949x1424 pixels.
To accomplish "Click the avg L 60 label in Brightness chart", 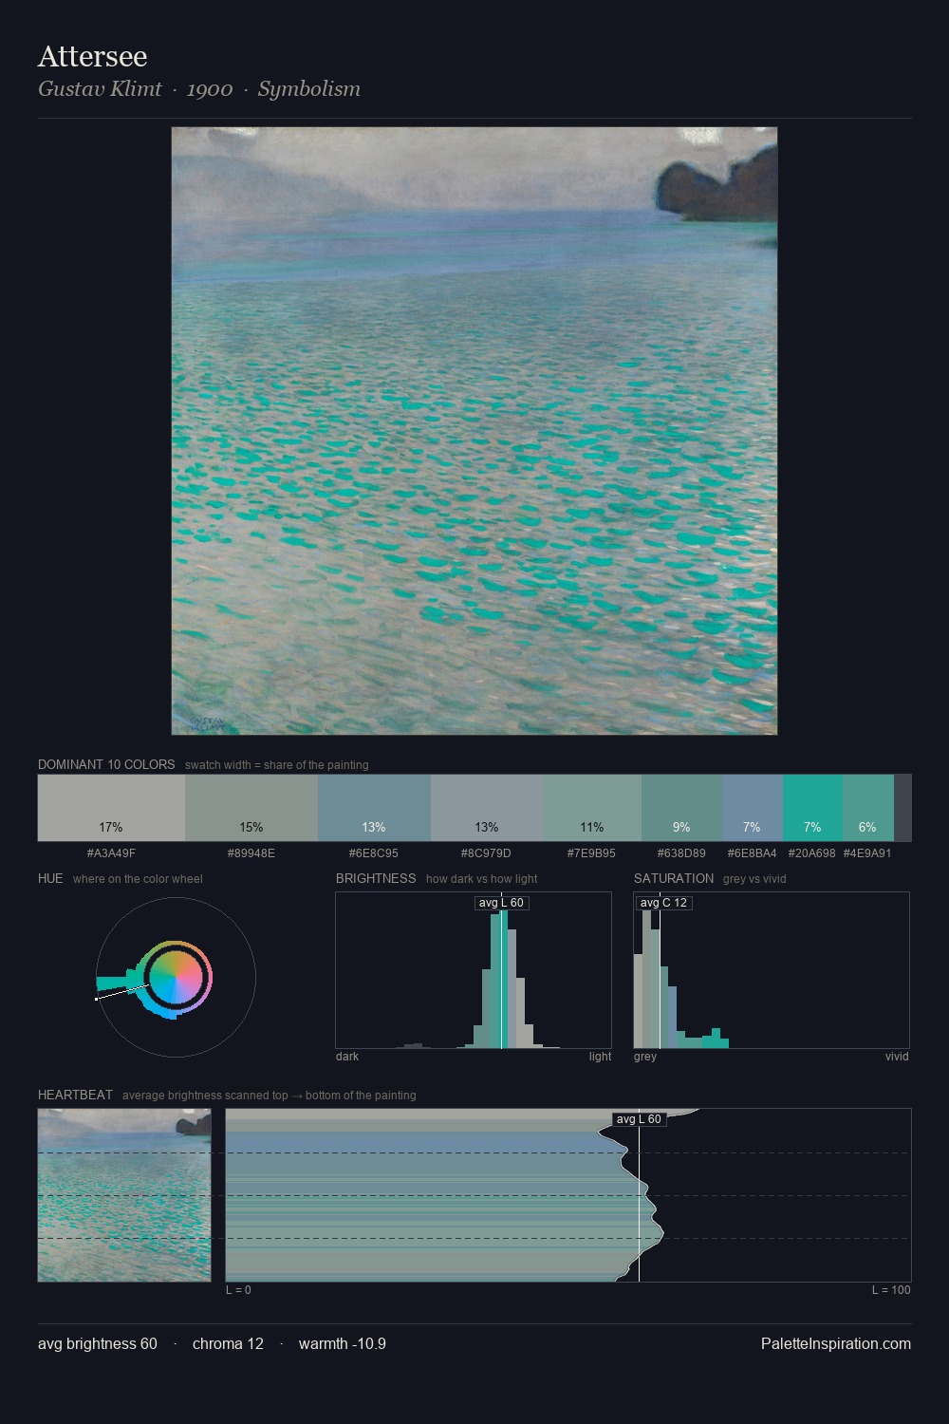I will tap(501, 903).
